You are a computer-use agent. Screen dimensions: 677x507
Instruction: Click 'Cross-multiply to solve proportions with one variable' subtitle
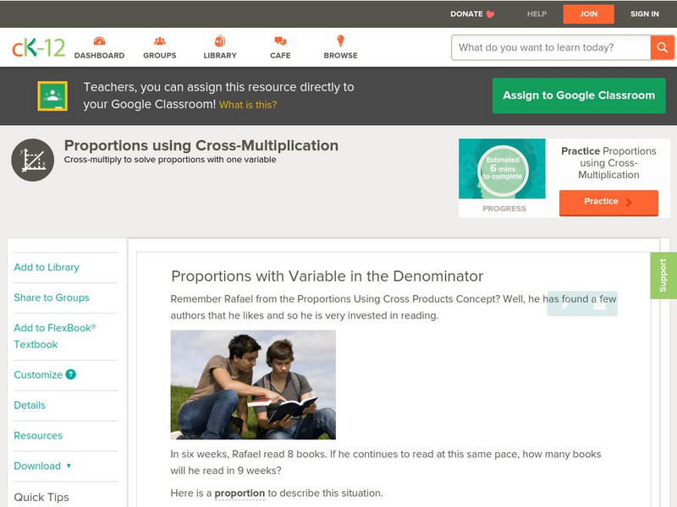coord(170,160)
